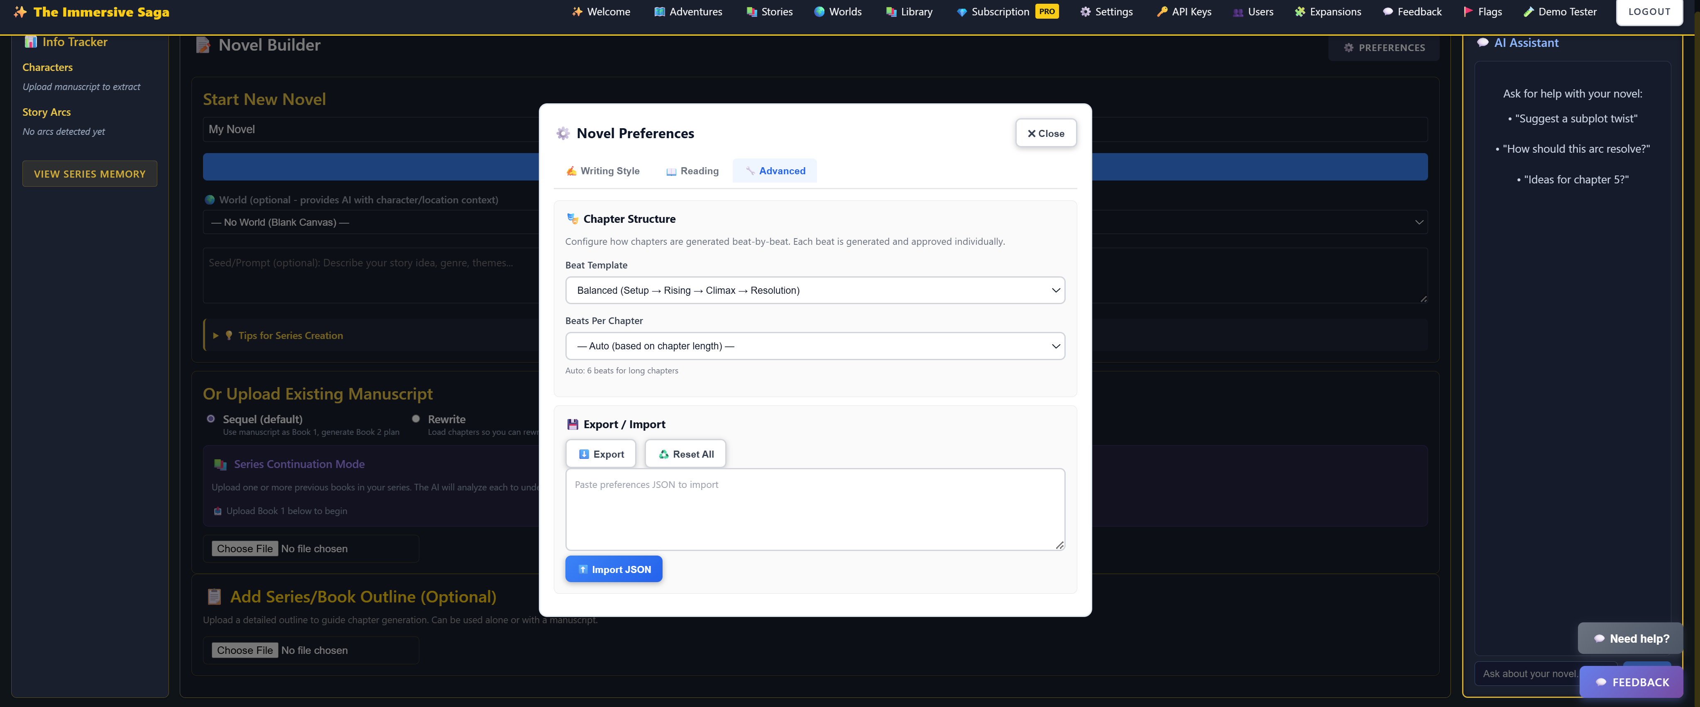Click the Export / Import floppy disk icon
The width and height of the screenshot is (1700, 707).
[x=572, y=424]
